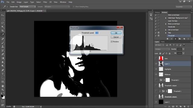Hide Layer 2 visibility eye
193x108 pixels.
click(x=156, y=102)
